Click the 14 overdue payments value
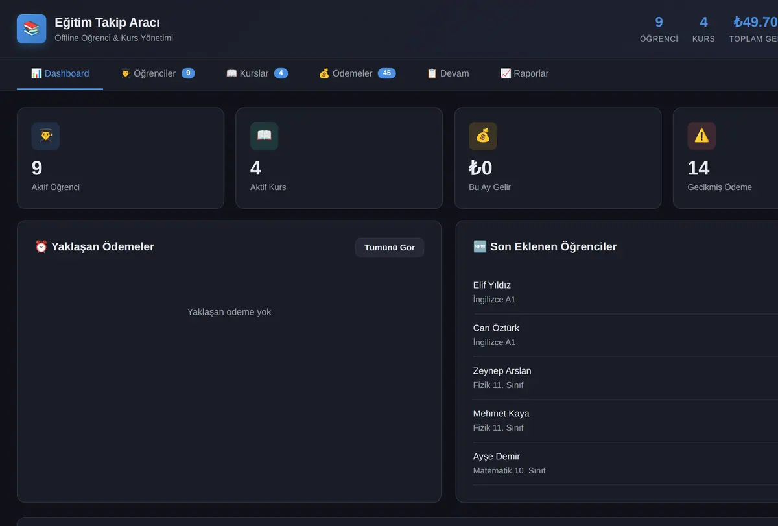Image resolution: width=778 pixels, height=526 pixels. pos(699,168)
